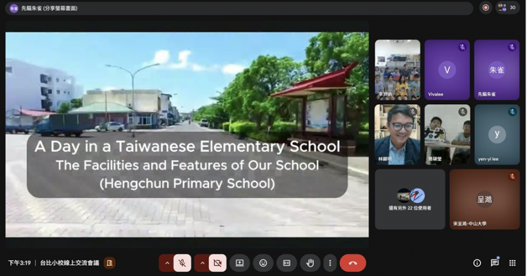Open more options three-dot menu
The width and height of the screenshot is (527, 276).
(330, 263)
